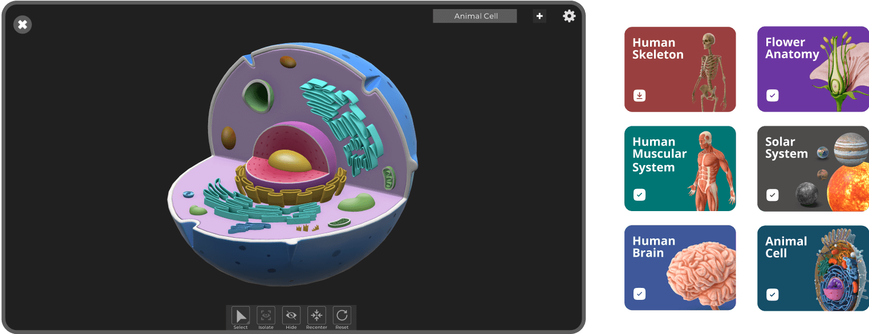The image size is (869, 334).
Task: Click the Hide eye tool
Action: tap(291, 316)
